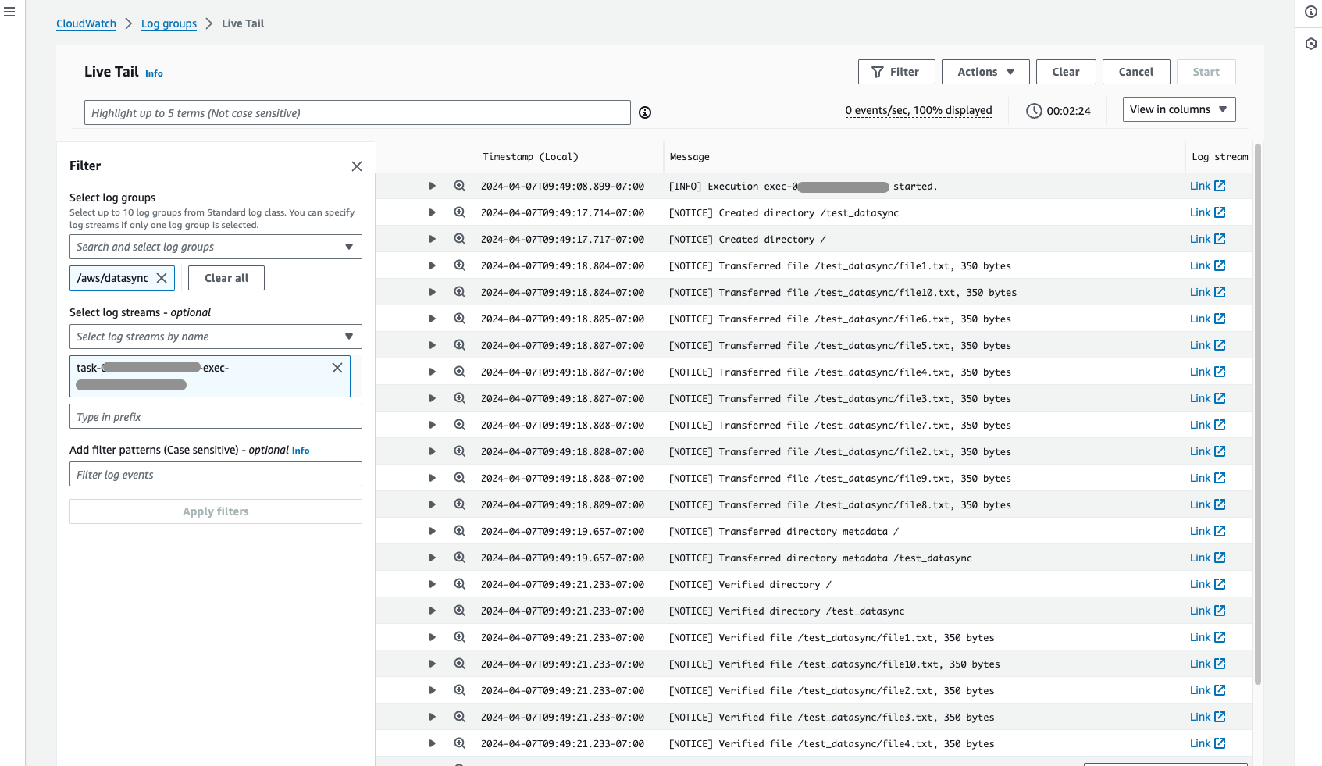The width and height of the screenshot is (1322, 766).
Task: Click Clear all log groups button
Action: [x=226, y=278]
